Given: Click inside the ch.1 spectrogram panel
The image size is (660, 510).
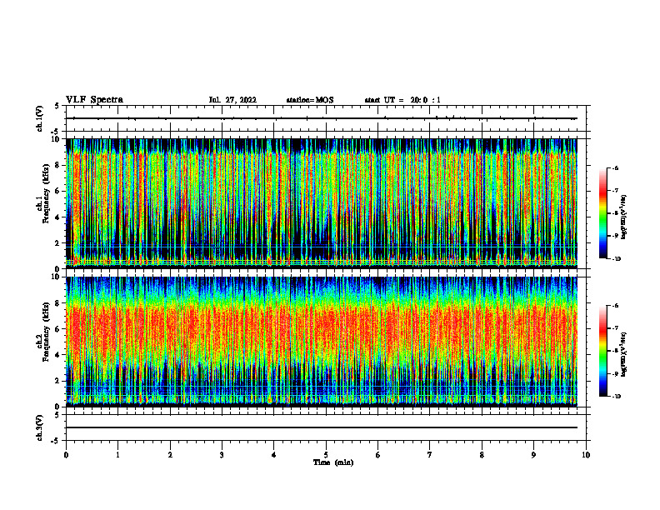Looking at the screenshot, I should coord(321,203).
